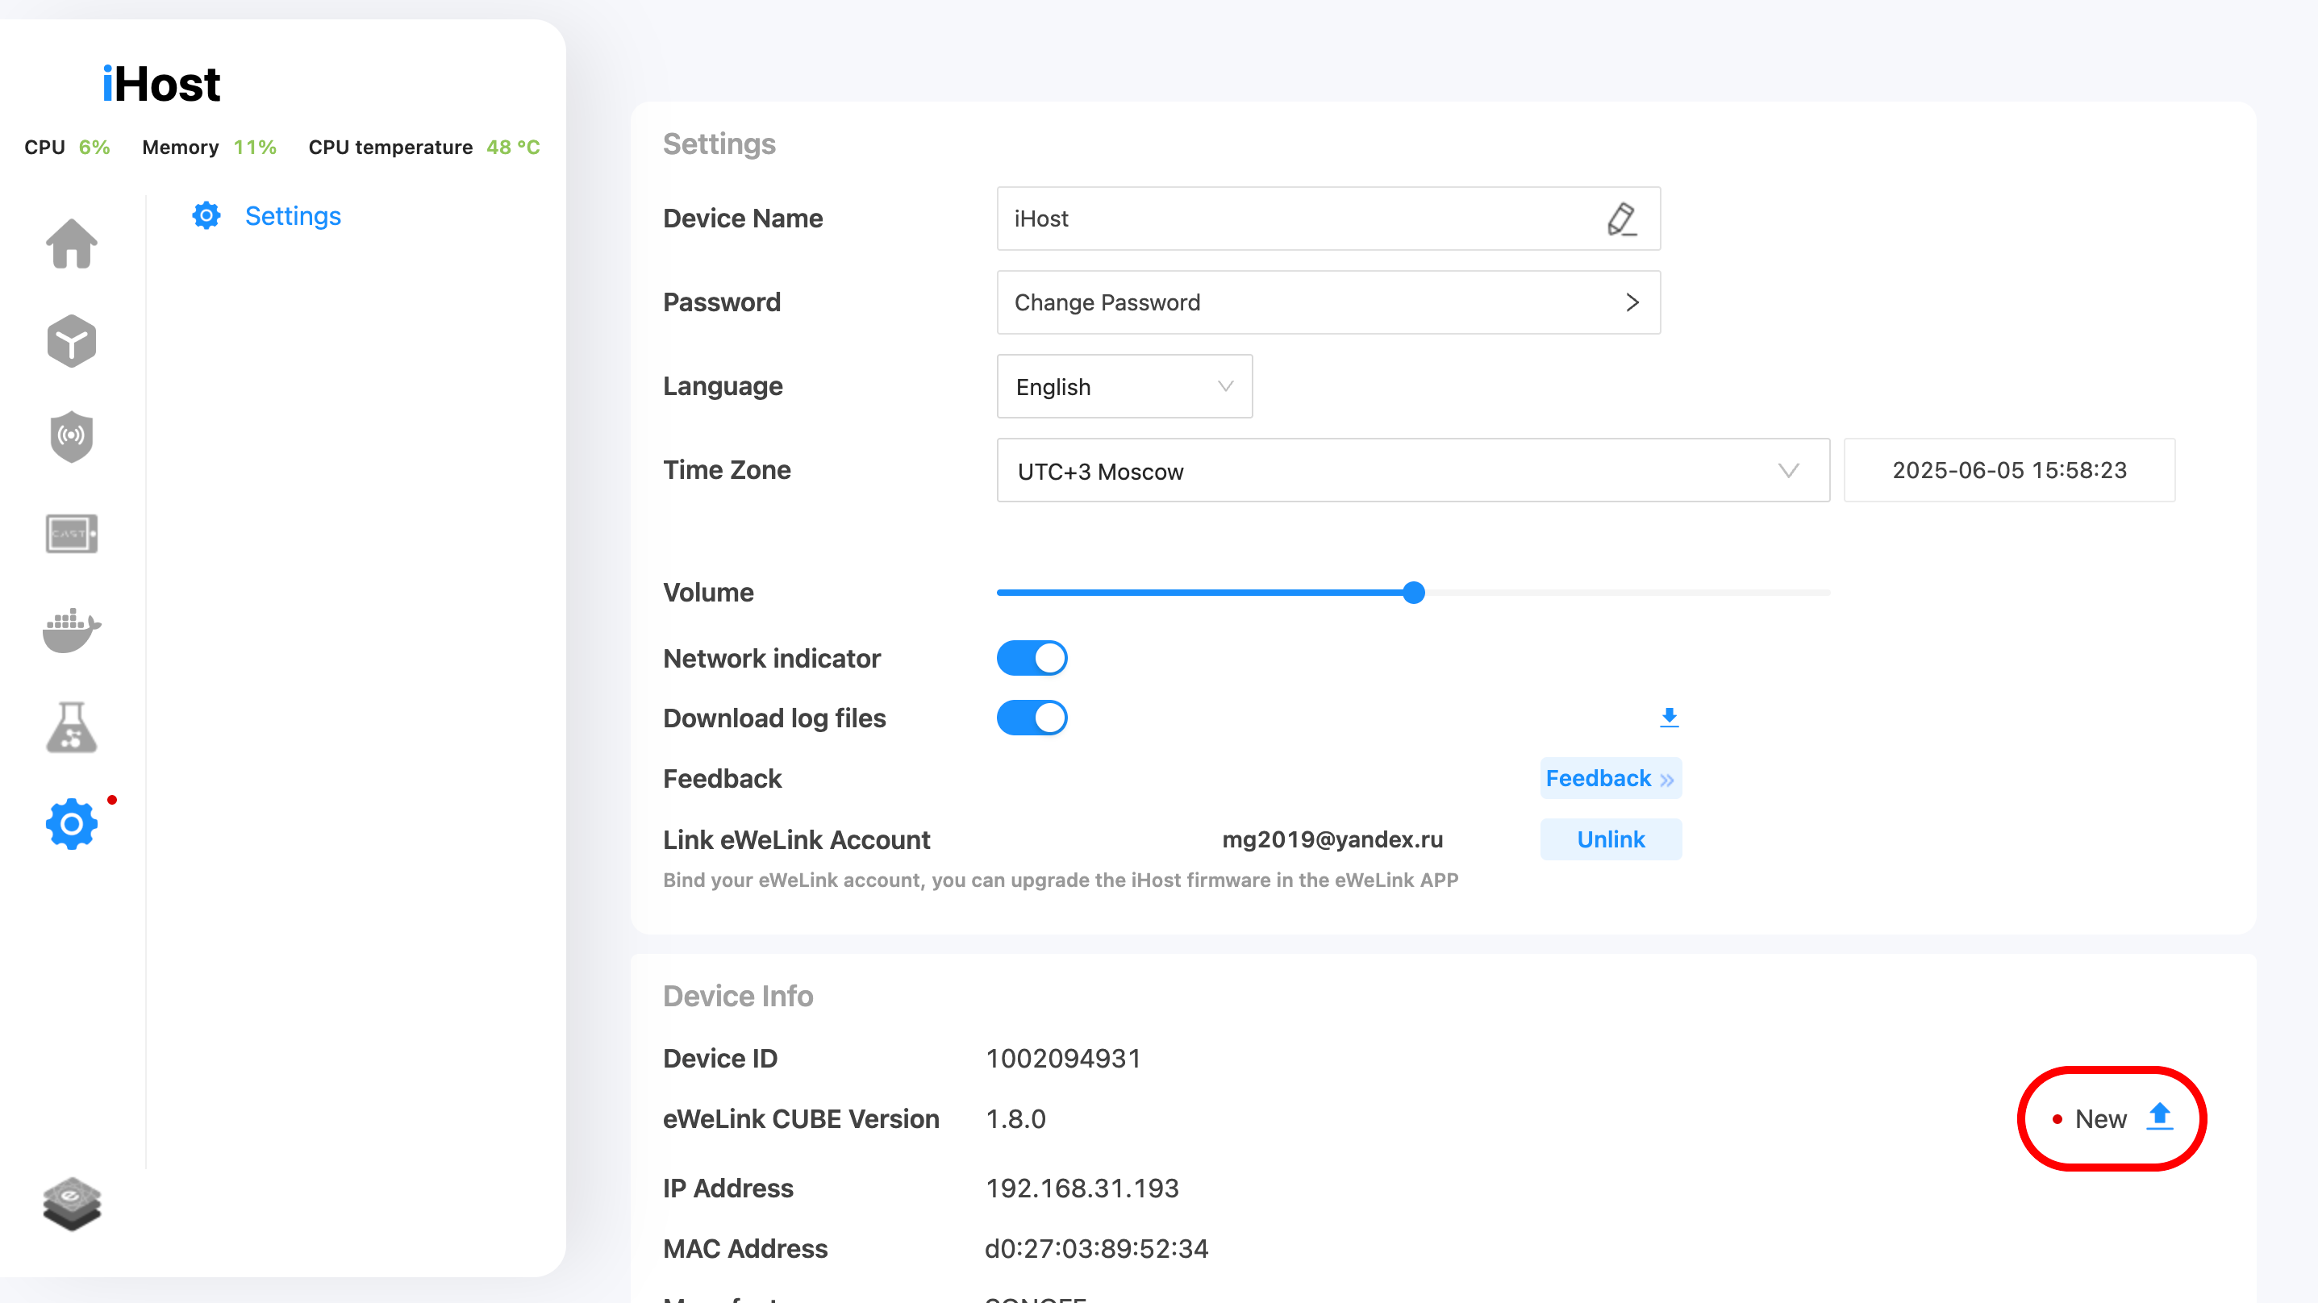
Task: Click the 'Bind your eWeLink account' hint text
Action: (1060, 880)
